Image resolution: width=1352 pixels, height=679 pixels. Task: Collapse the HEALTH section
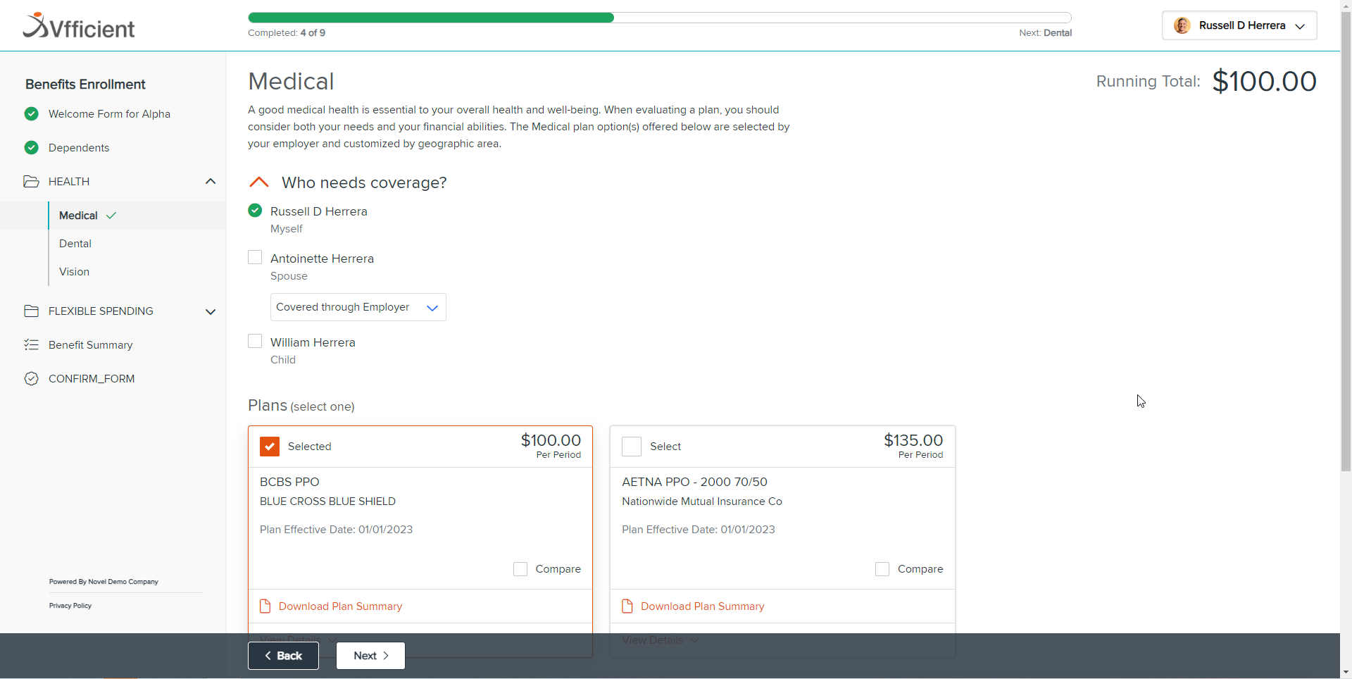pyautogui.click(x=210, y=181)
